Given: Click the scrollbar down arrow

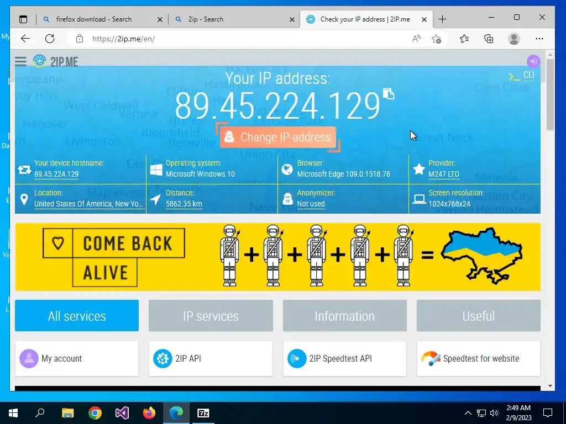Looking at the screenshot, I should point(550,386).
